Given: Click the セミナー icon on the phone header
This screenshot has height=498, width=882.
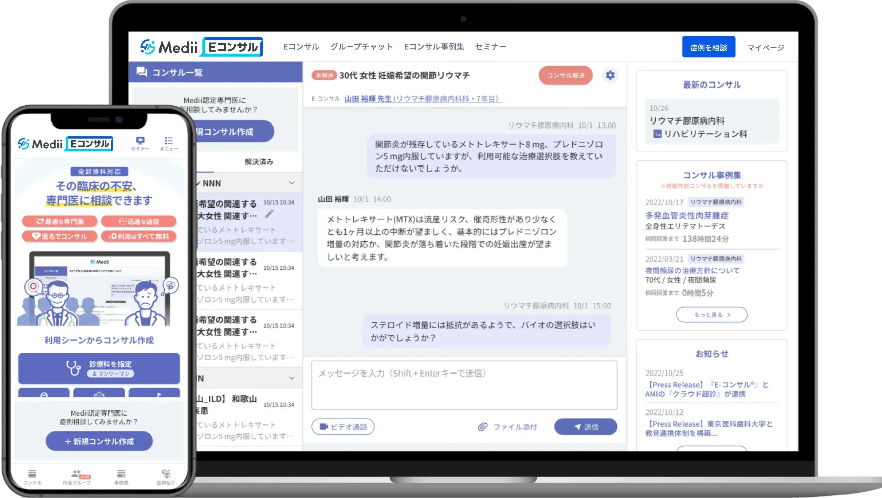Looking at the screenshot, I should 140,143.
